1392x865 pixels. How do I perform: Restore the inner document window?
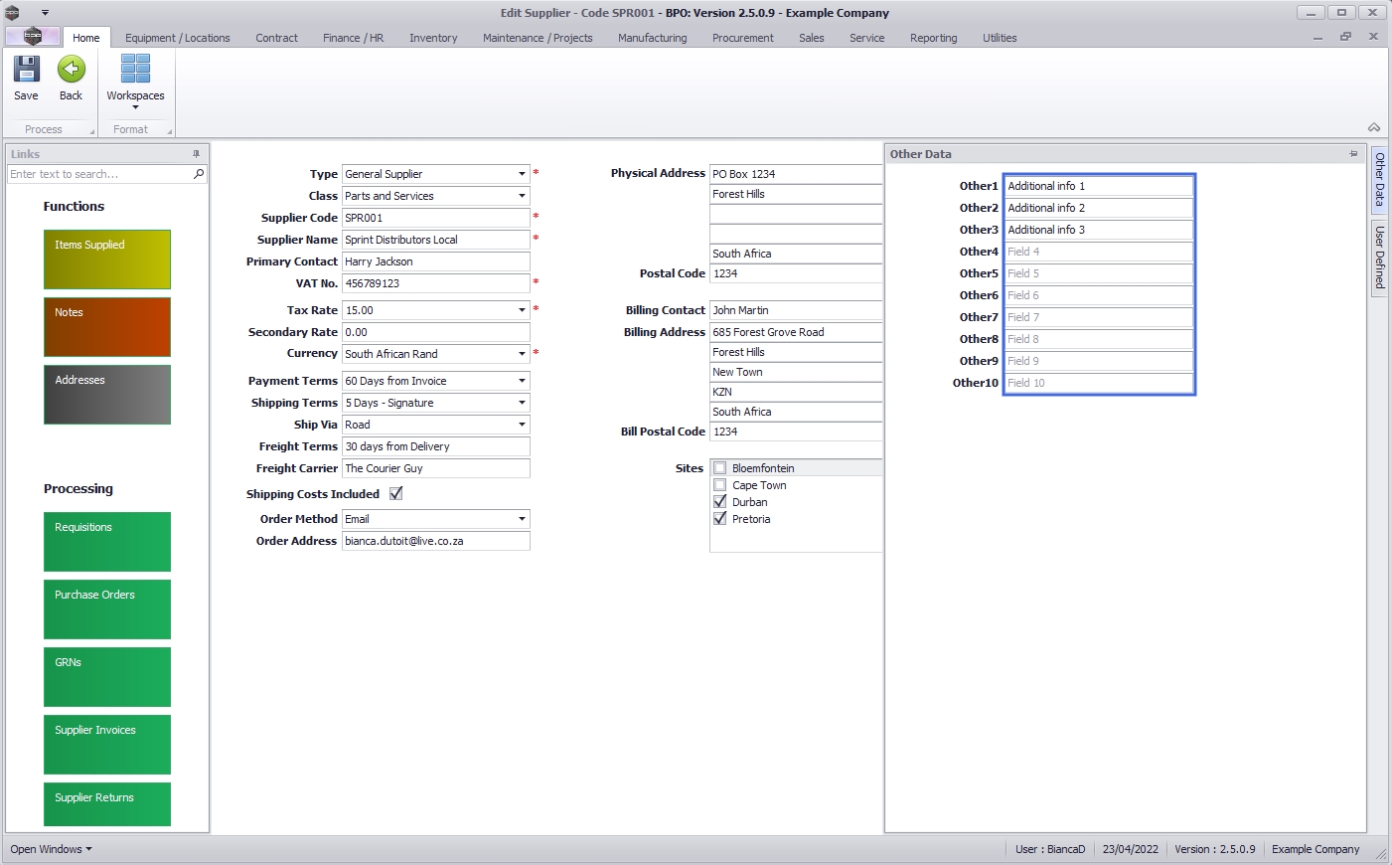[x=1345, y=37]
